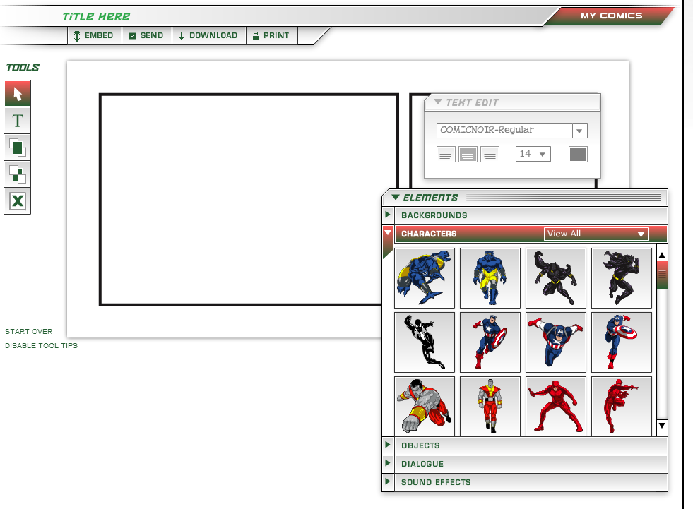693x509 pixels.
Task: Select the arrow pointer tool
Action: [17, 94]
